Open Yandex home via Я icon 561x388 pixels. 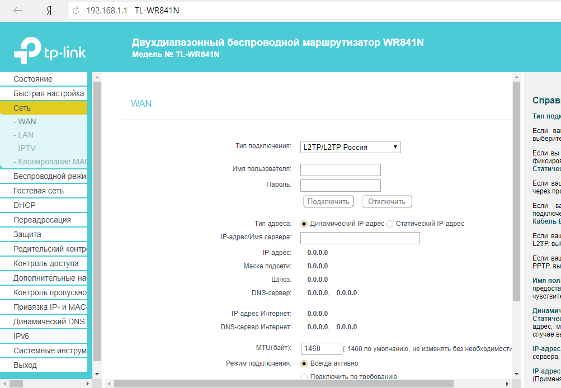pos(49,11)
